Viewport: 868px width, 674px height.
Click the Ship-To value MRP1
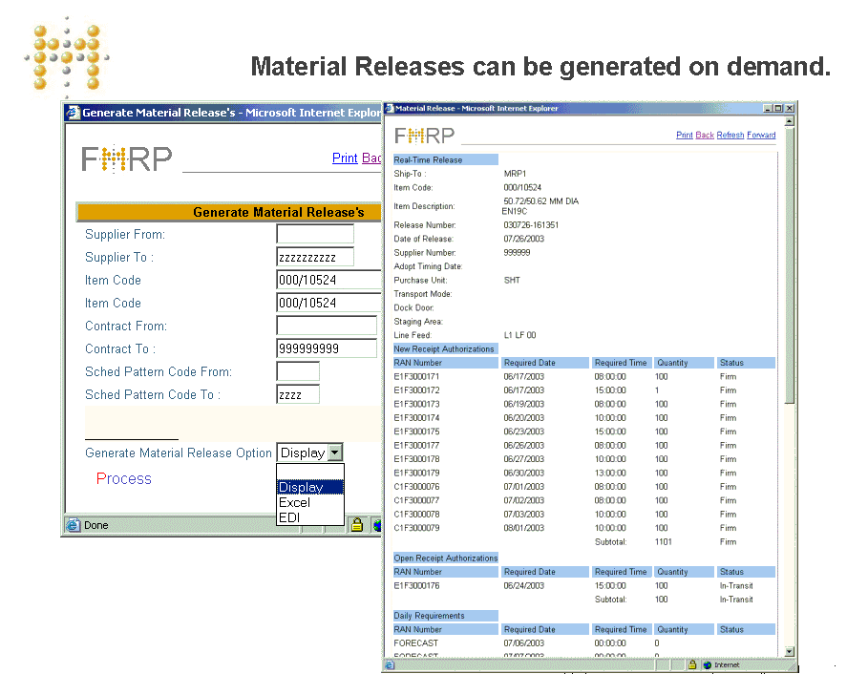point(515,174)
